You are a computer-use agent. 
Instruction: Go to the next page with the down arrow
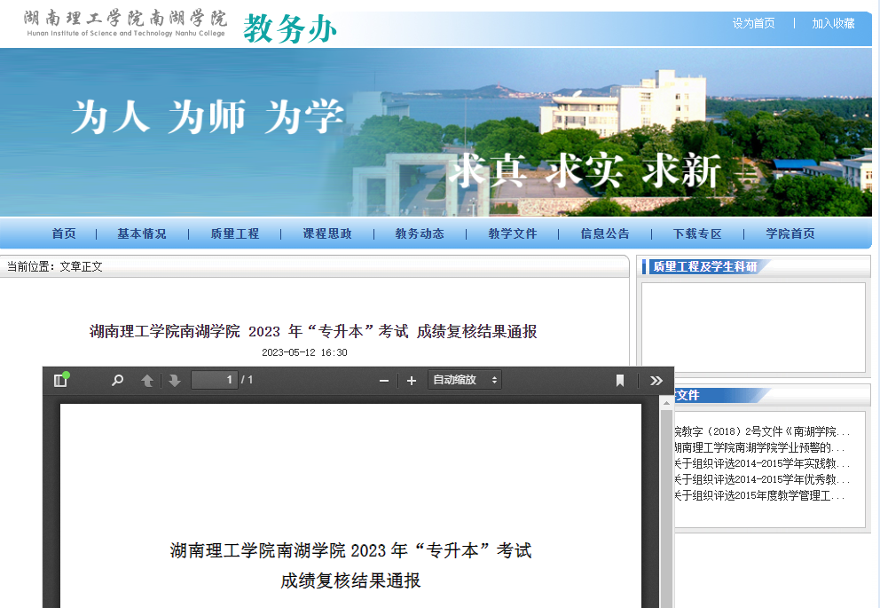click(x=172, y=380)
